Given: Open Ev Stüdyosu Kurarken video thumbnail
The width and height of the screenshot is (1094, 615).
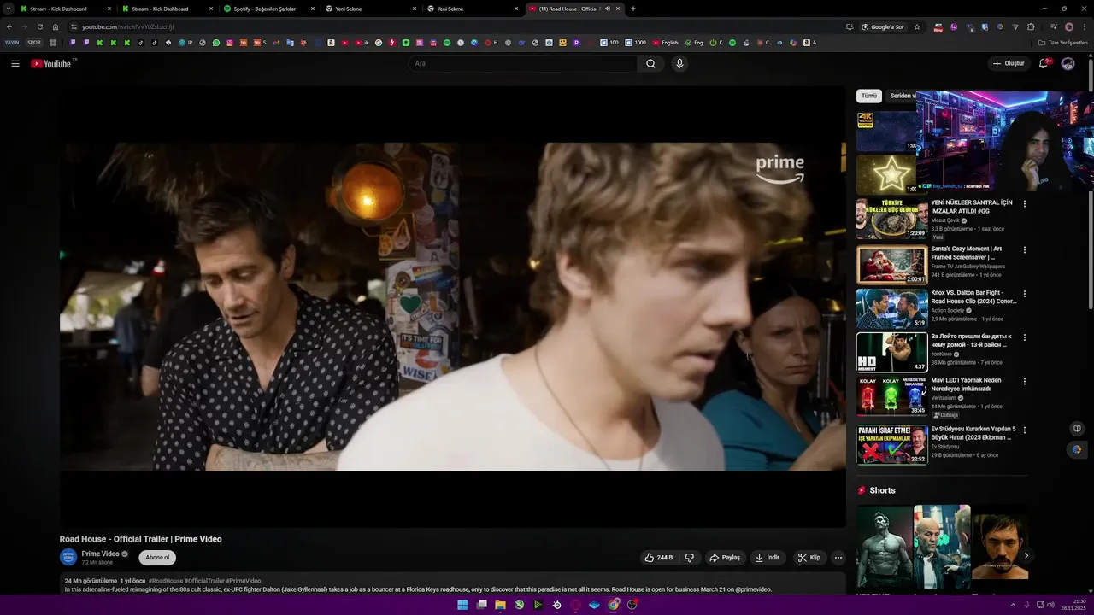Looking at the screenshot, I should [x=892, y=445].
